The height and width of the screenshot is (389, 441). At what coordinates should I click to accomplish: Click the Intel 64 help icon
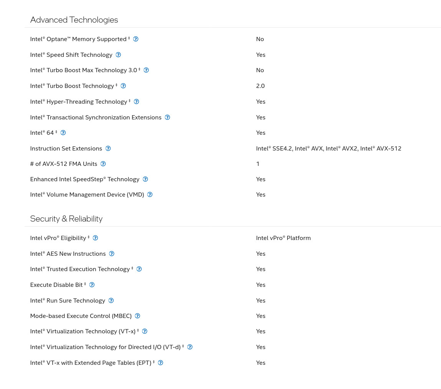point(63,133)
